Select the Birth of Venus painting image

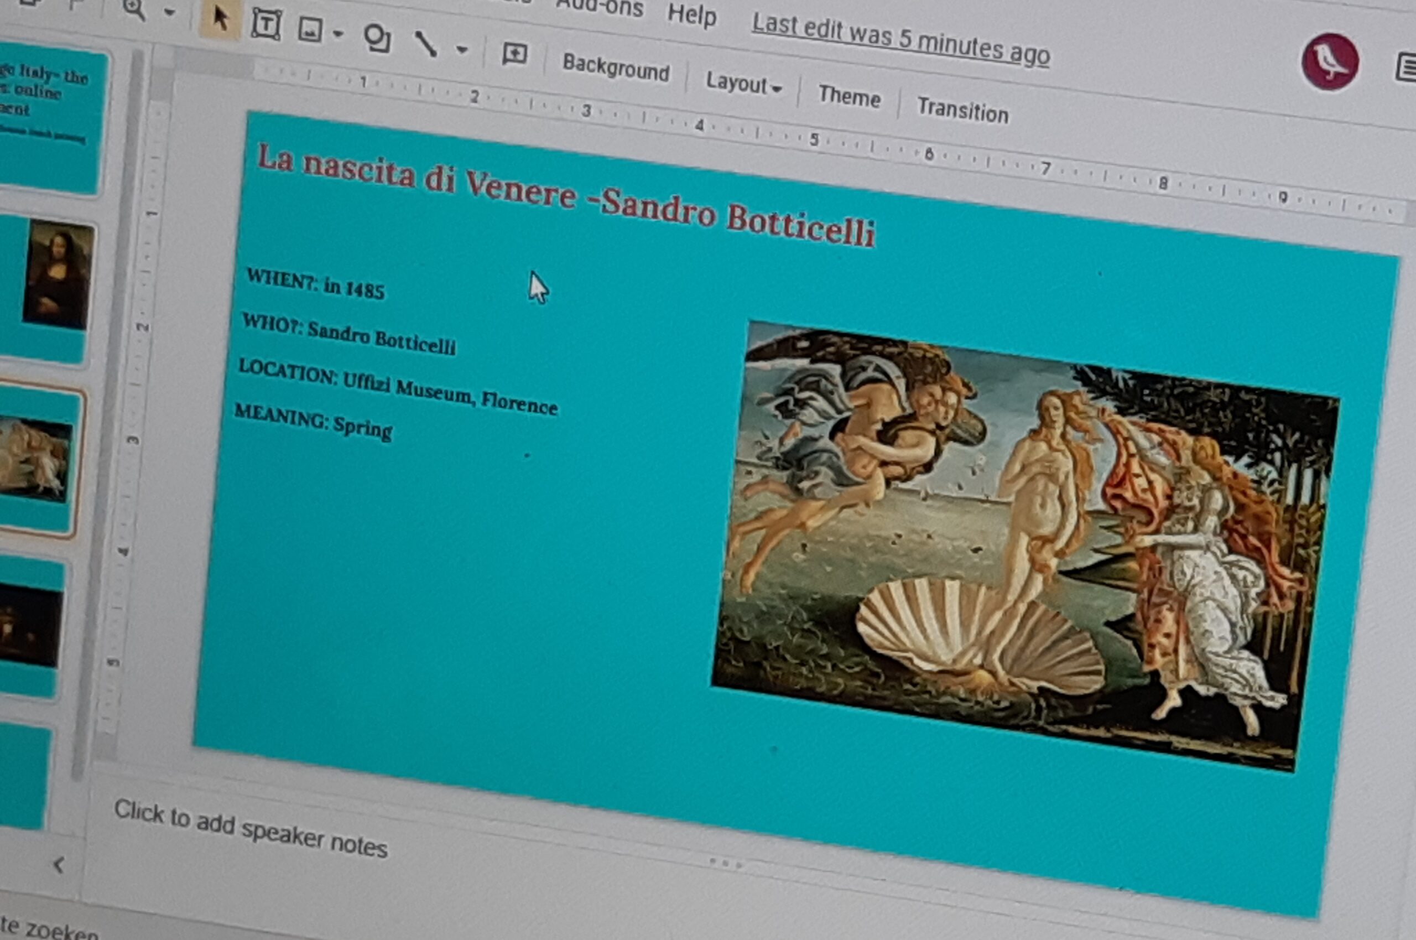coord(1025,546)
